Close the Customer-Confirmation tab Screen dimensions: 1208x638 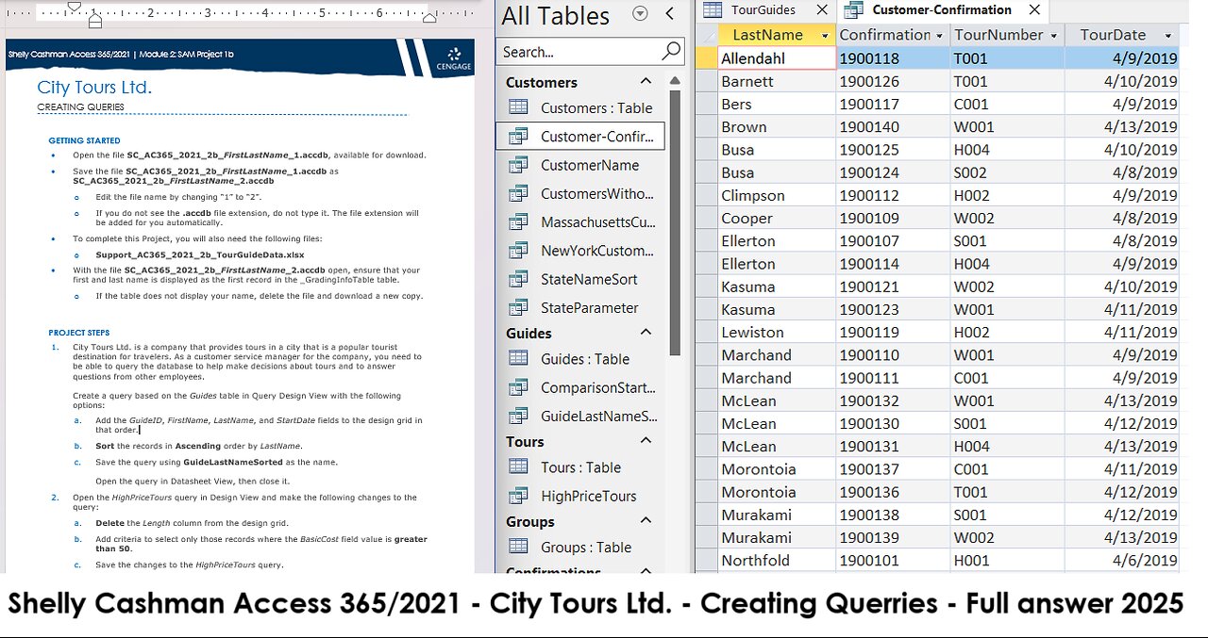pyautogui.click(x=1034, y=9)
